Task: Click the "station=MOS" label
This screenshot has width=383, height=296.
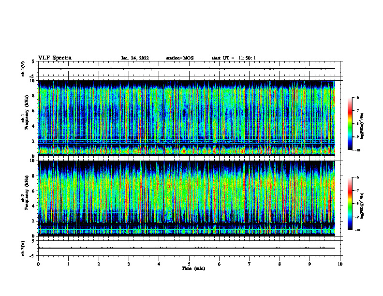Action: [180, 58]
